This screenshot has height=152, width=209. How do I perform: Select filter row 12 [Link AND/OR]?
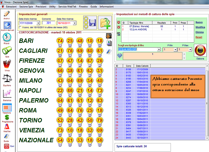(158, 29)
